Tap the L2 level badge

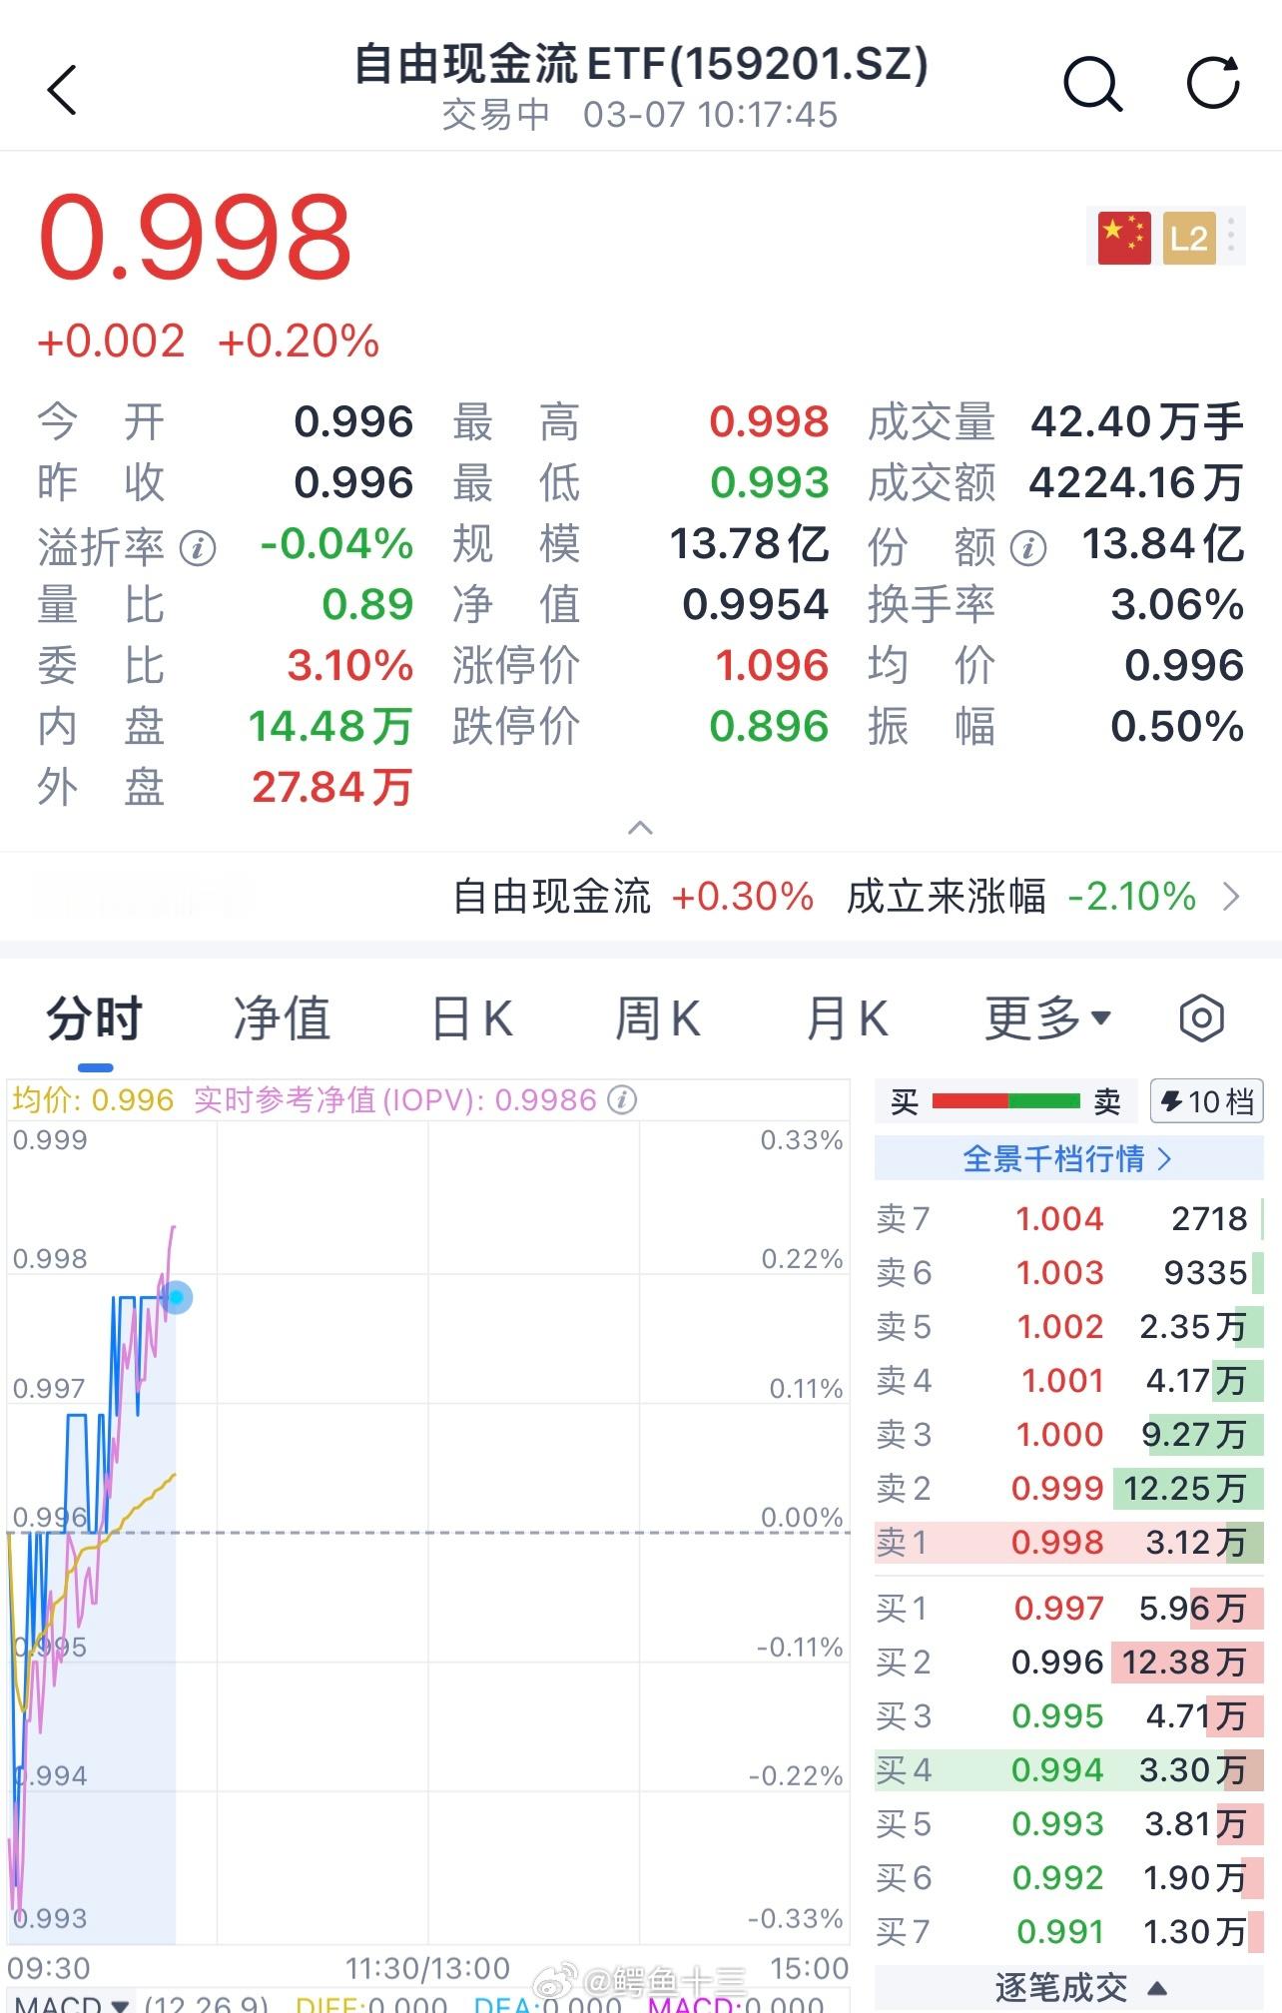[x=1189, y=238]
